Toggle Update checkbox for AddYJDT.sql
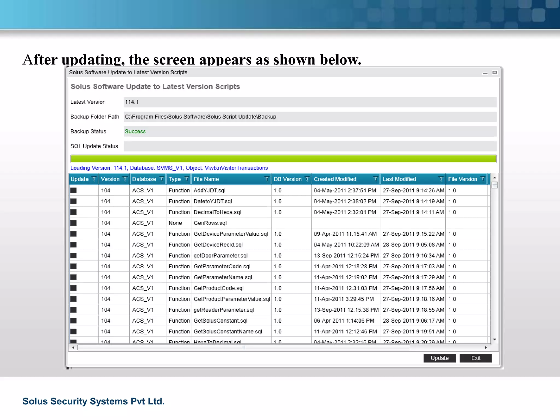Viewport: 560px width, 420px height. click(x=74, y=190)
